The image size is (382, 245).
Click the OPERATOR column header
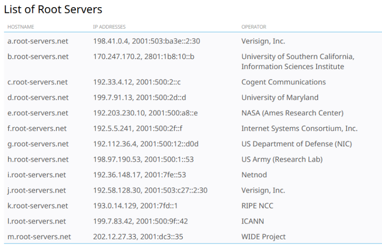(254, 27)
